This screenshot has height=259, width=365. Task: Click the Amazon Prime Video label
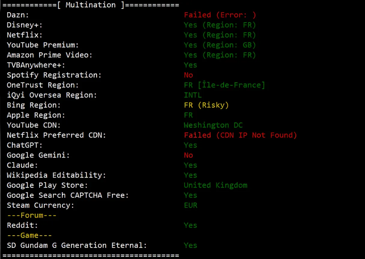[50, 55]
